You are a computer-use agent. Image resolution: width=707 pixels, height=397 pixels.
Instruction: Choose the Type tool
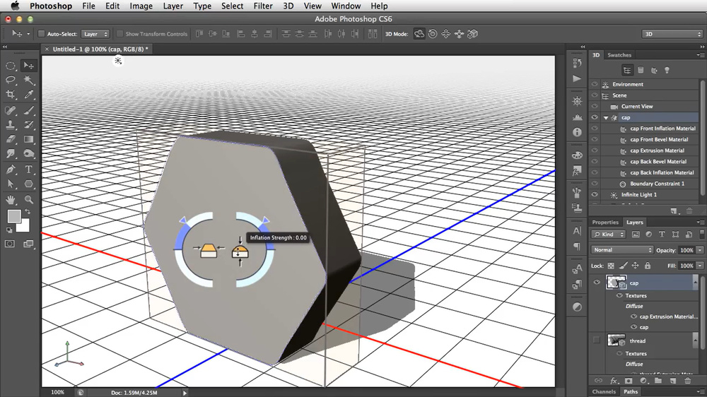point(29,170)
